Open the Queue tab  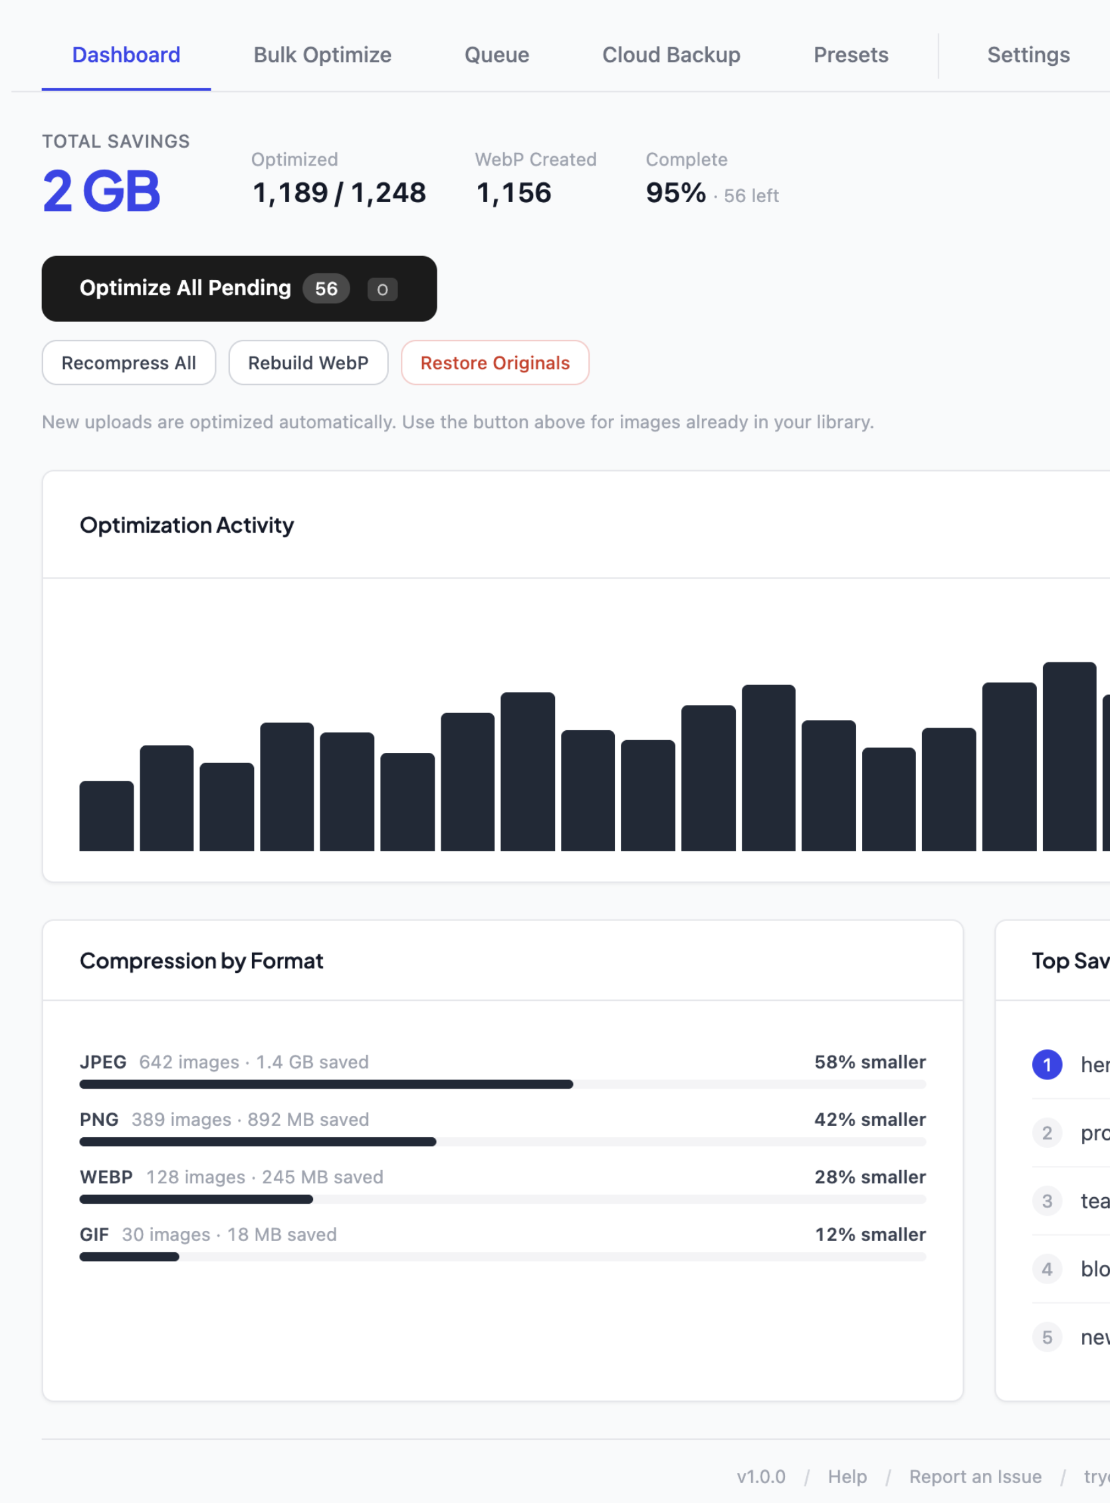(x=497, y=55)
